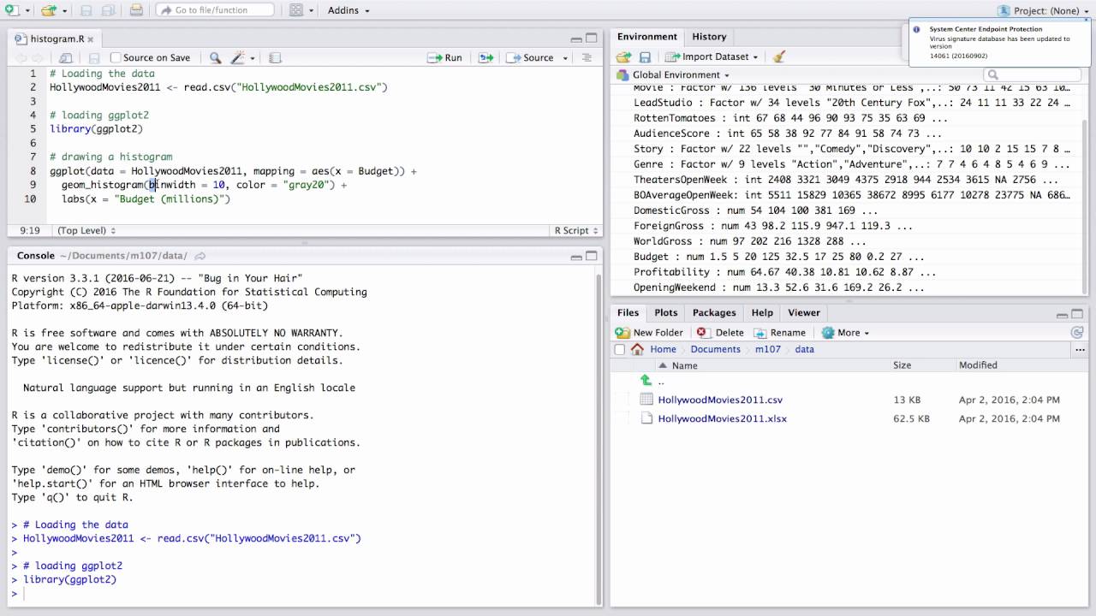Click m107 in the breadcrumb path
This screenshot has height=616, width=1096.
[x=767, y=349]
